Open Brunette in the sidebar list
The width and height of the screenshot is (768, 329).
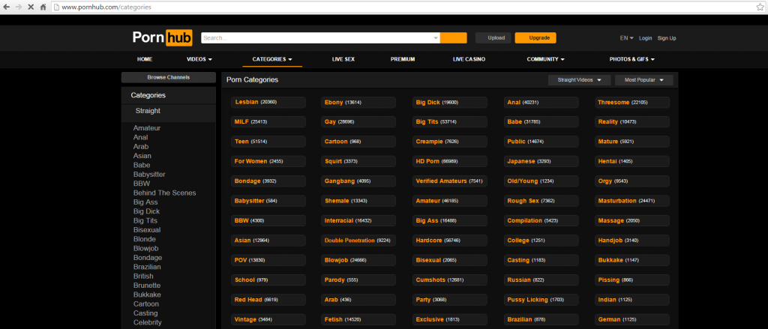tap(147, 286)
